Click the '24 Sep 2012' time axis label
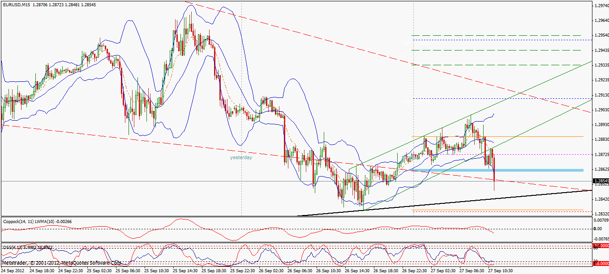This screenshot has width=609, height=274. tap(13, 270)
